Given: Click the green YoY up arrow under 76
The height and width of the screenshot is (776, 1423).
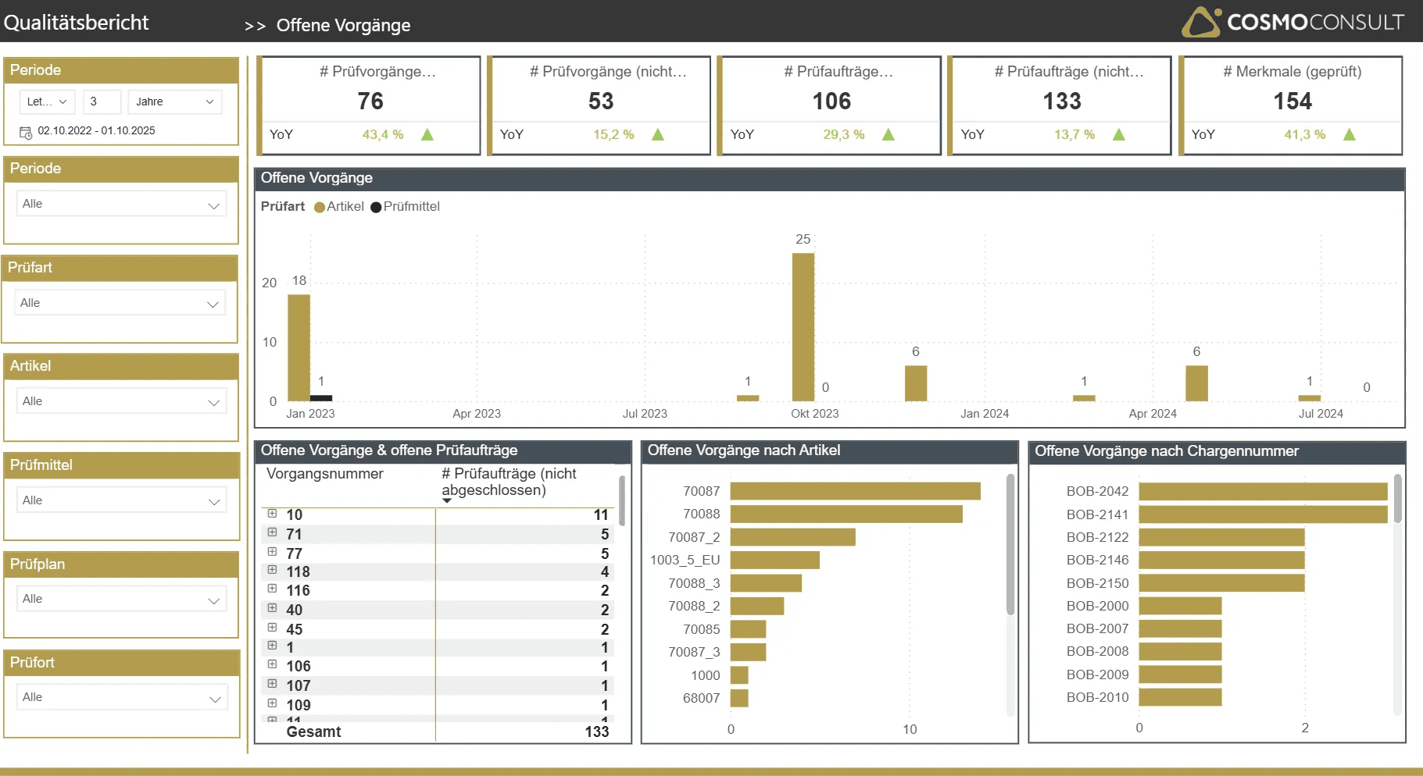Looking at the screenshot, I should 427,134.
